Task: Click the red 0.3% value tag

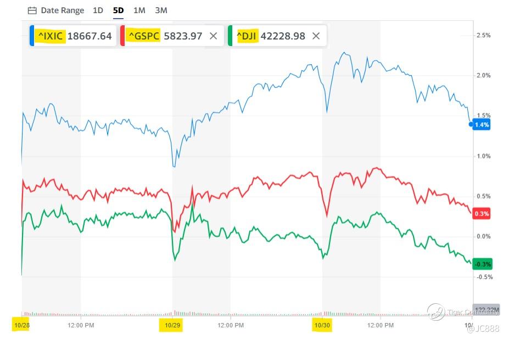Action: coord(482,213)
